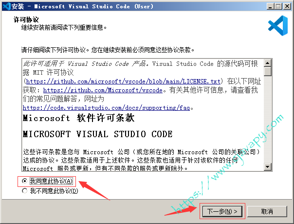The width and height of the screenshot is (294, 224).
Task: Click the italic '此许可适用于 Visual Studio Code 产品' text
Action: [85, 64]
